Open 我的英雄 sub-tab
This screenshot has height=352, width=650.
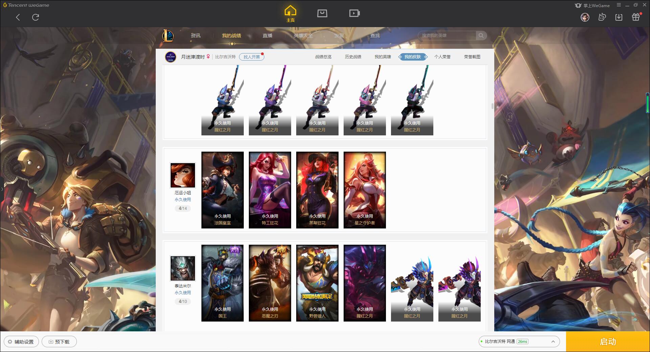click(383, 57)
